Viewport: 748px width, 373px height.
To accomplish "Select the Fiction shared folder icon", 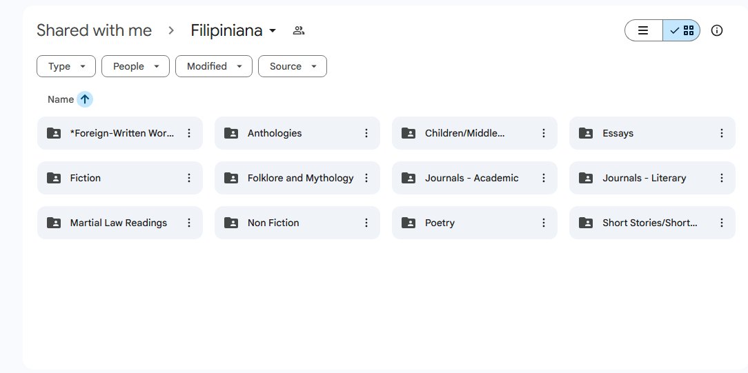I will (x=54, y=178).
